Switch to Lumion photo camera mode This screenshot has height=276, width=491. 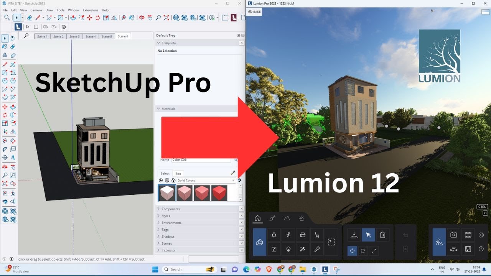(x=453, y=235)
